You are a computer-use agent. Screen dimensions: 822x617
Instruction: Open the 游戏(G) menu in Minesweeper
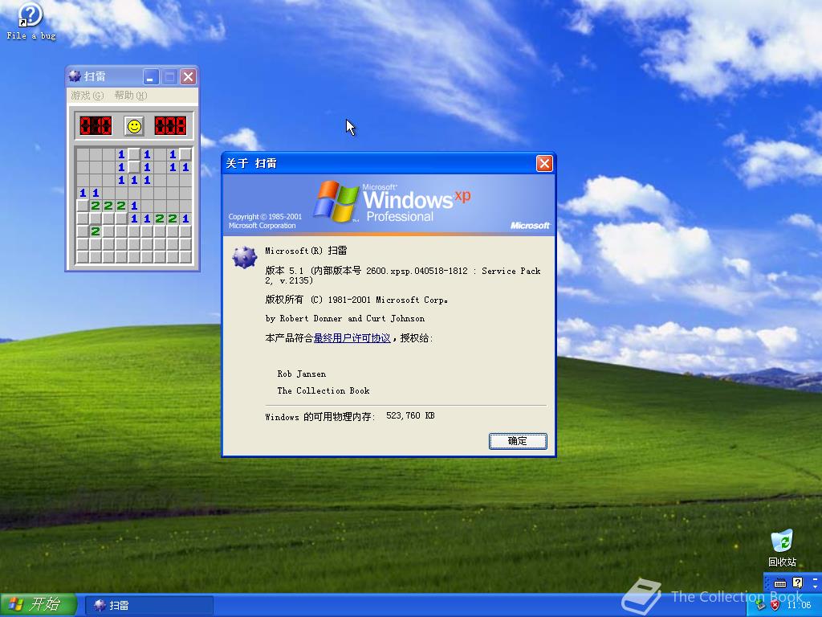[87, 96]
